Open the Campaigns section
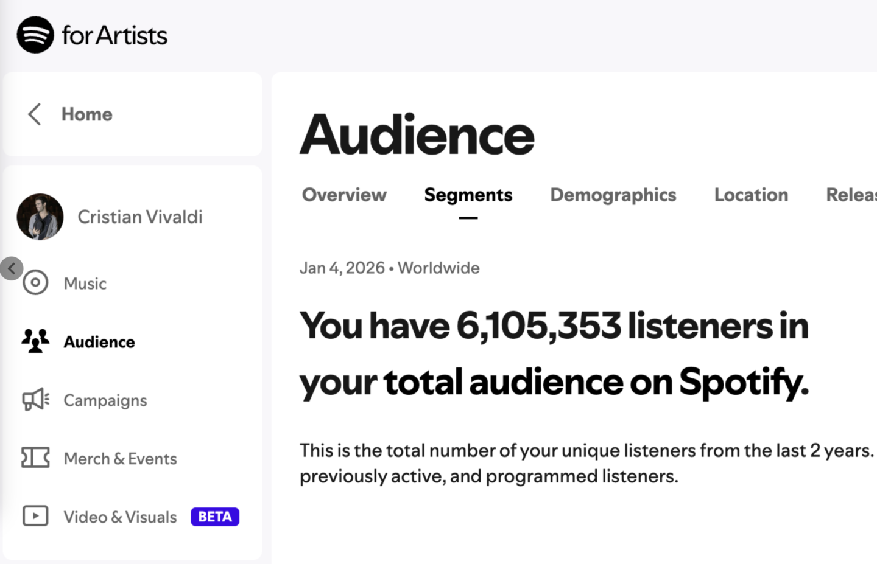This screenshot has height=564, width=877. tap(105, 400)
